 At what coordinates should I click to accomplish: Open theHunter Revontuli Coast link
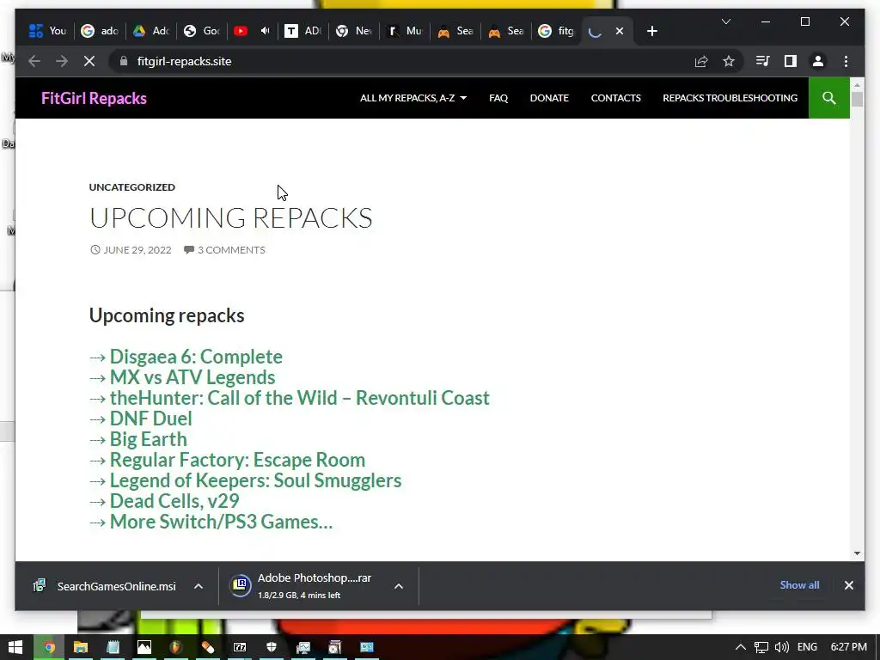pos(300,398)
